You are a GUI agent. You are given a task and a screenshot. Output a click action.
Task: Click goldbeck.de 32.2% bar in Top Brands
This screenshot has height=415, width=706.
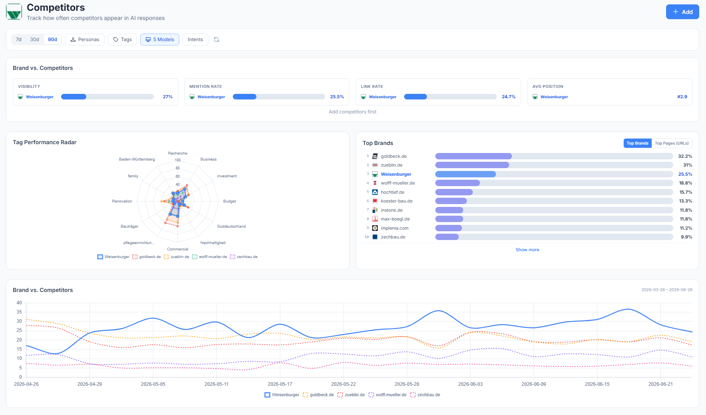pos(554,156)
